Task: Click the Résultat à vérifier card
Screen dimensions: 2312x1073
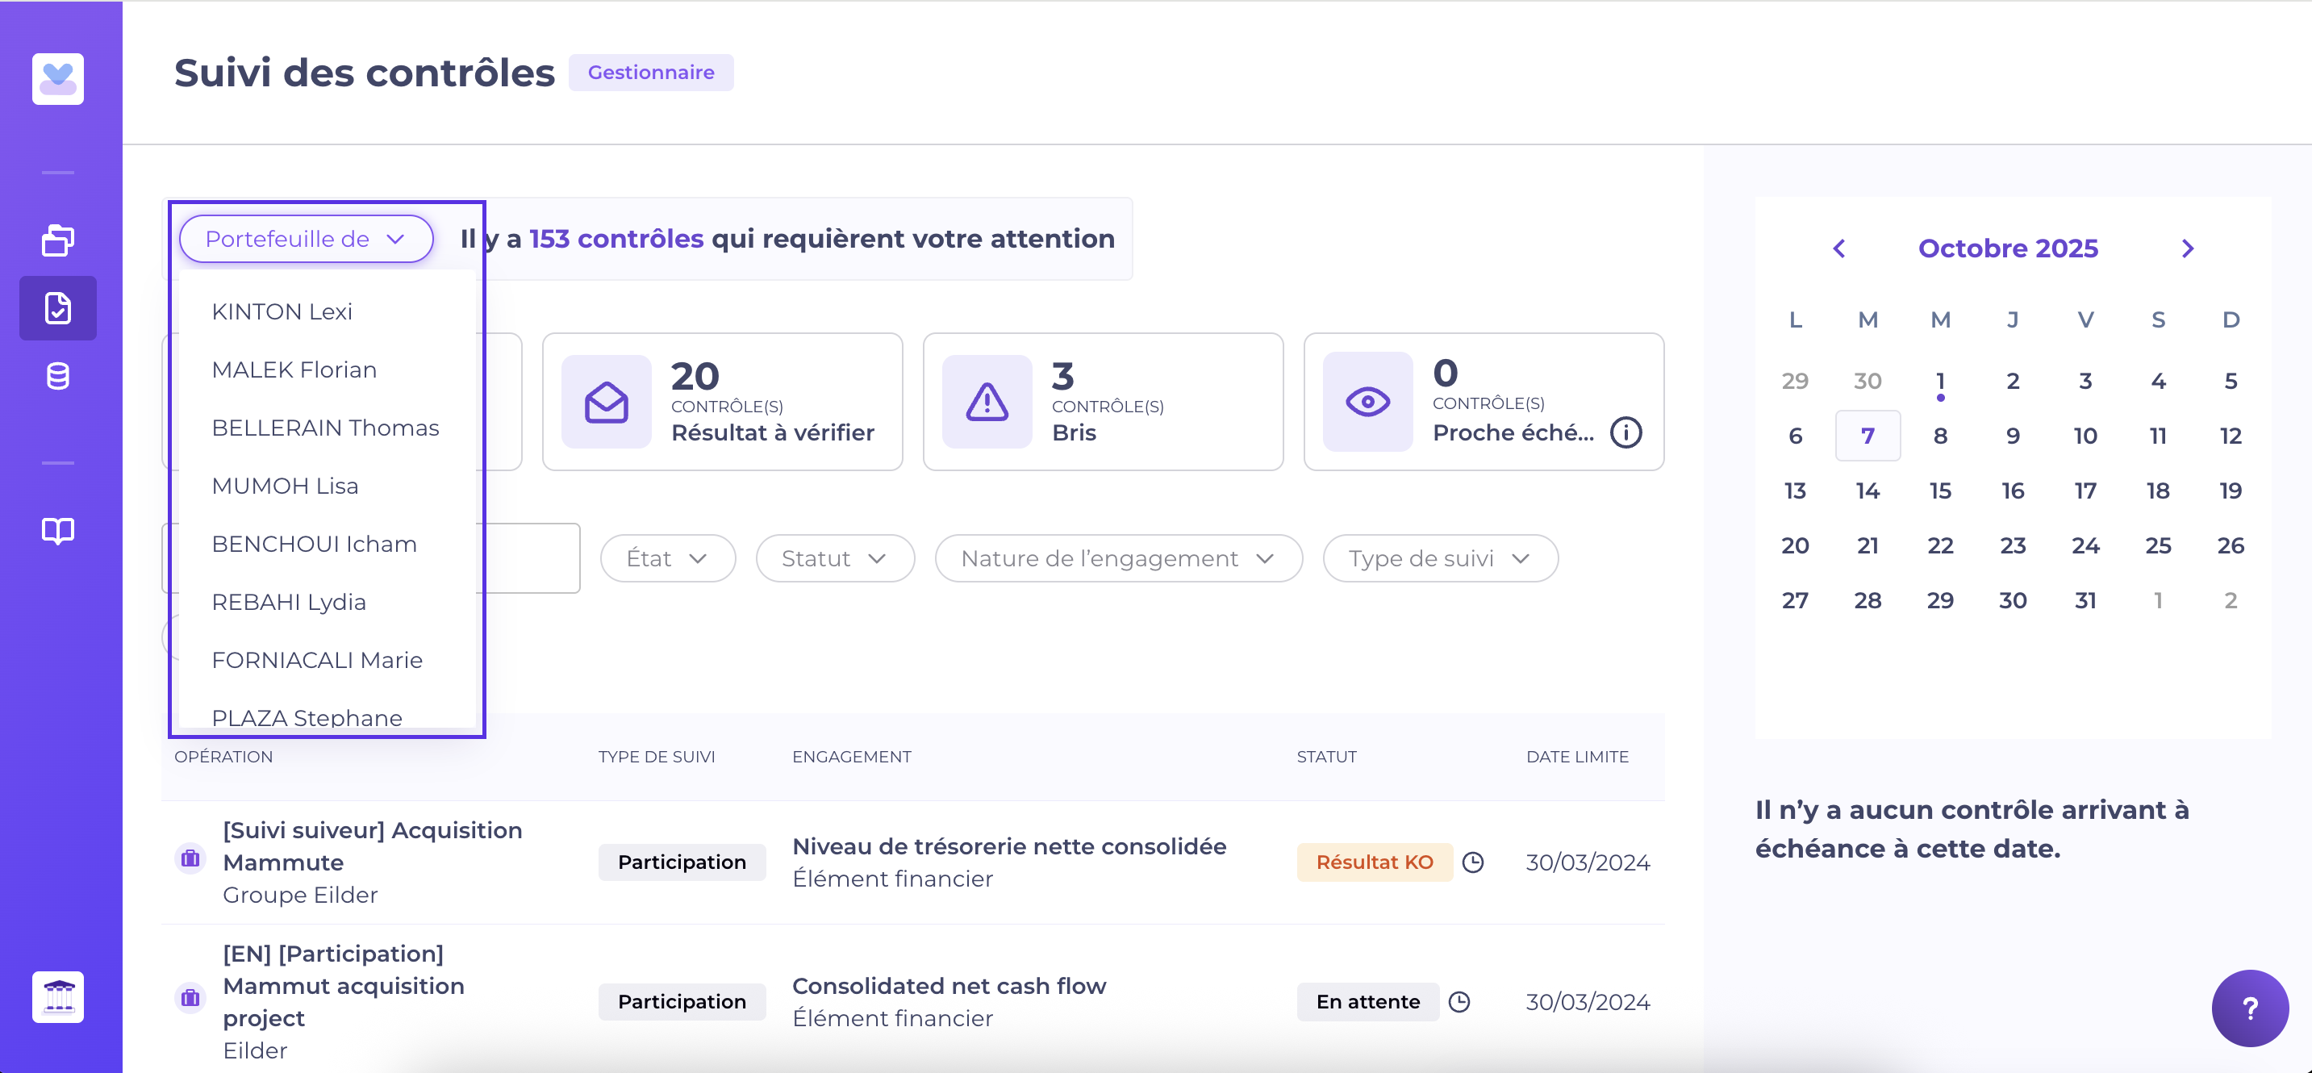Action: click(722, 401)
